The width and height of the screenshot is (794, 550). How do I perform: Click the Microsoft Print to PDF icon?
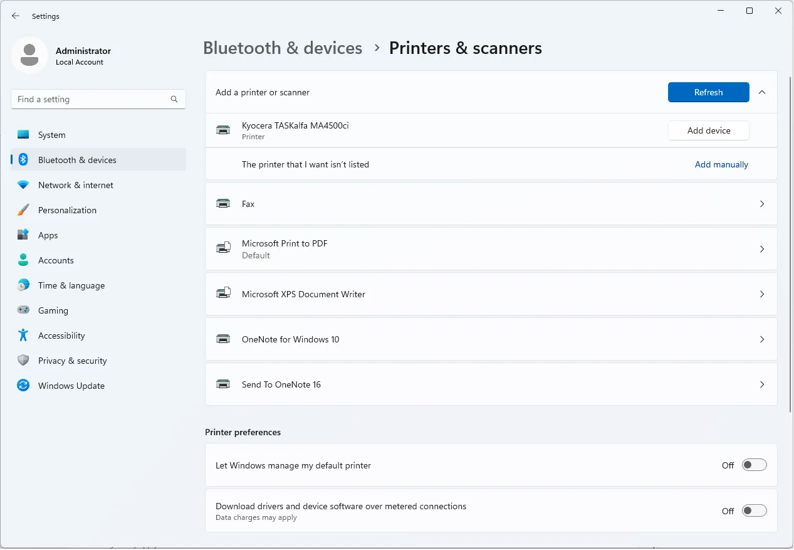223,249
